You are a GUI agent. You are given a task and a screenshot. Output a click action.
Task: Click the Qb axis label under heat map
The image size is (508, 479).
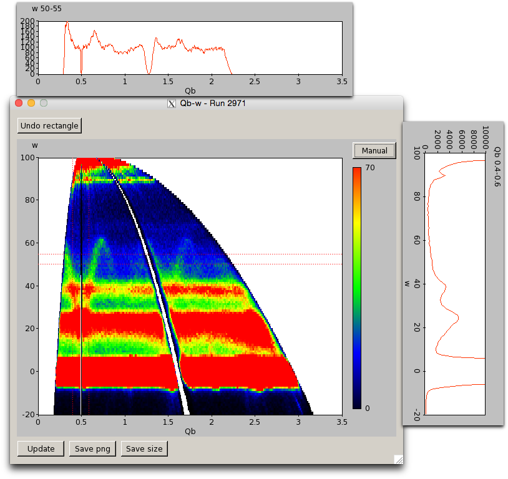[190, 431]
